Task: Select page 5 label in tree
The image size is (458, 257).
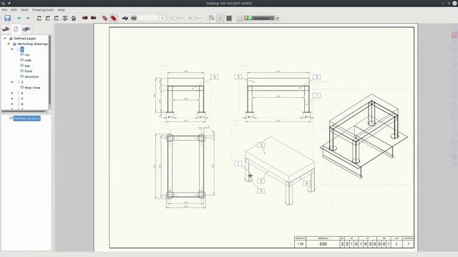Action: pos(22,99)
